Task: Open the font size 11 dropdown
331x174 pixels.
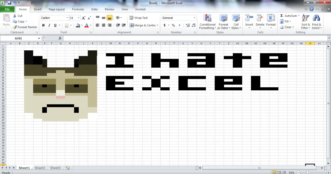Action: pyautogui.click(x=78, y=18)
